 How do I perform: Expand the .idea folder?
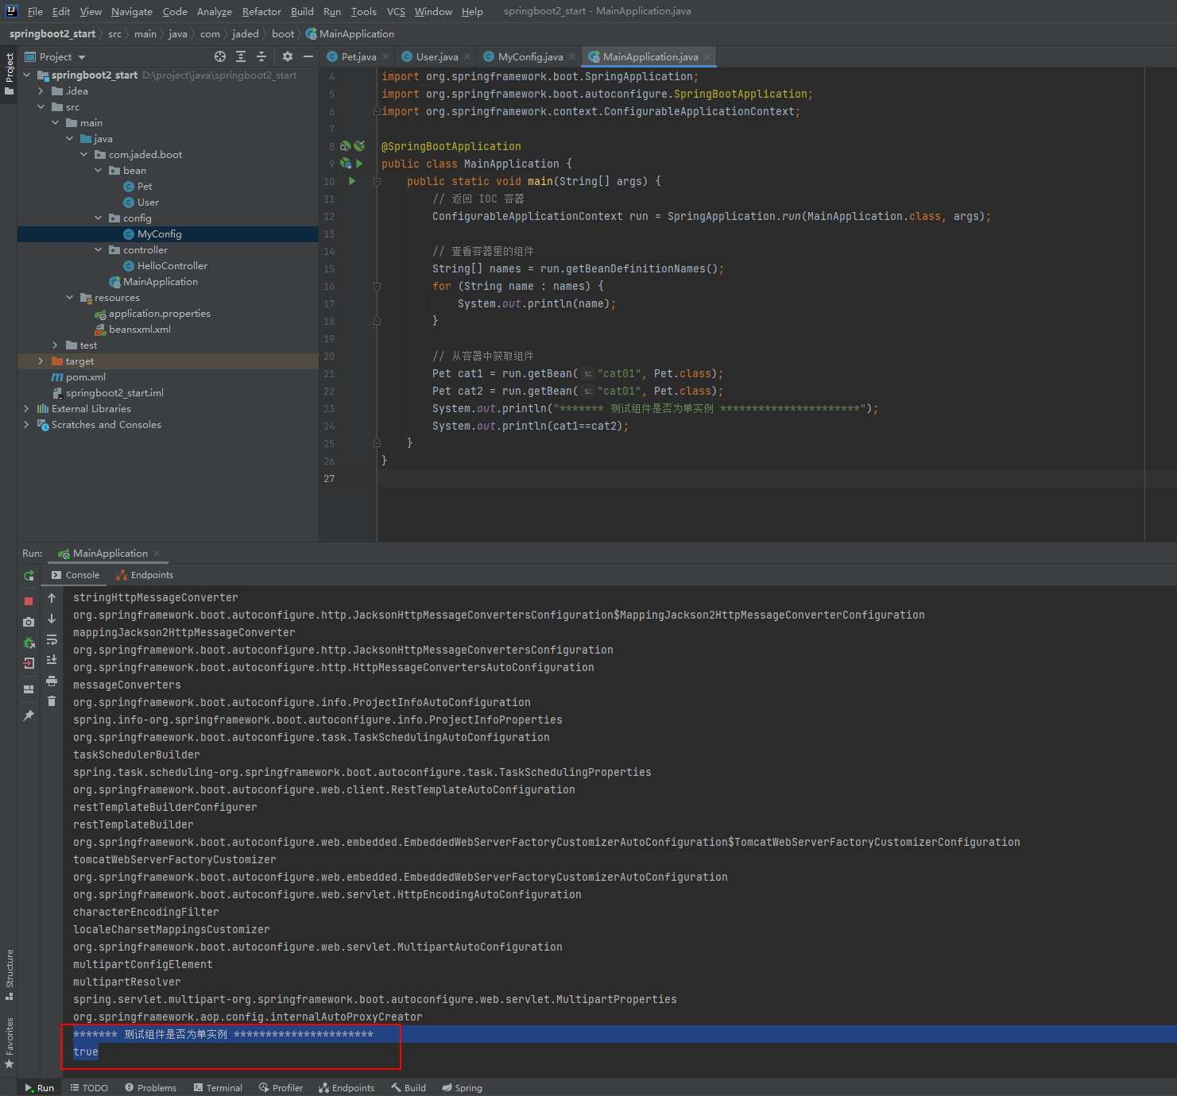click(x=41, y=91)
